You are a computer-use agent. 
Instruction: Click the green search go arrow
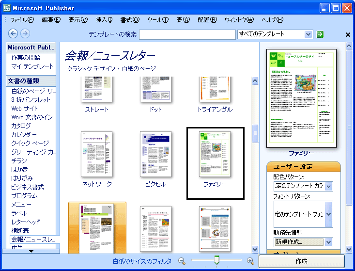click(x=320, y=34)
